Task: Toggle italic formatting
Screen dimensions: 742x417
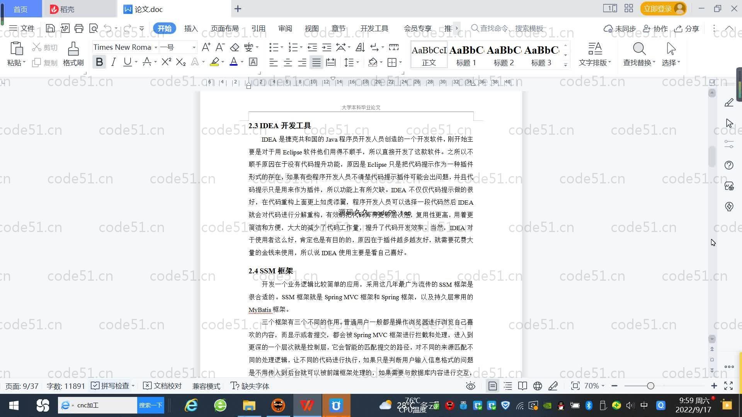Action: (113, 62)
